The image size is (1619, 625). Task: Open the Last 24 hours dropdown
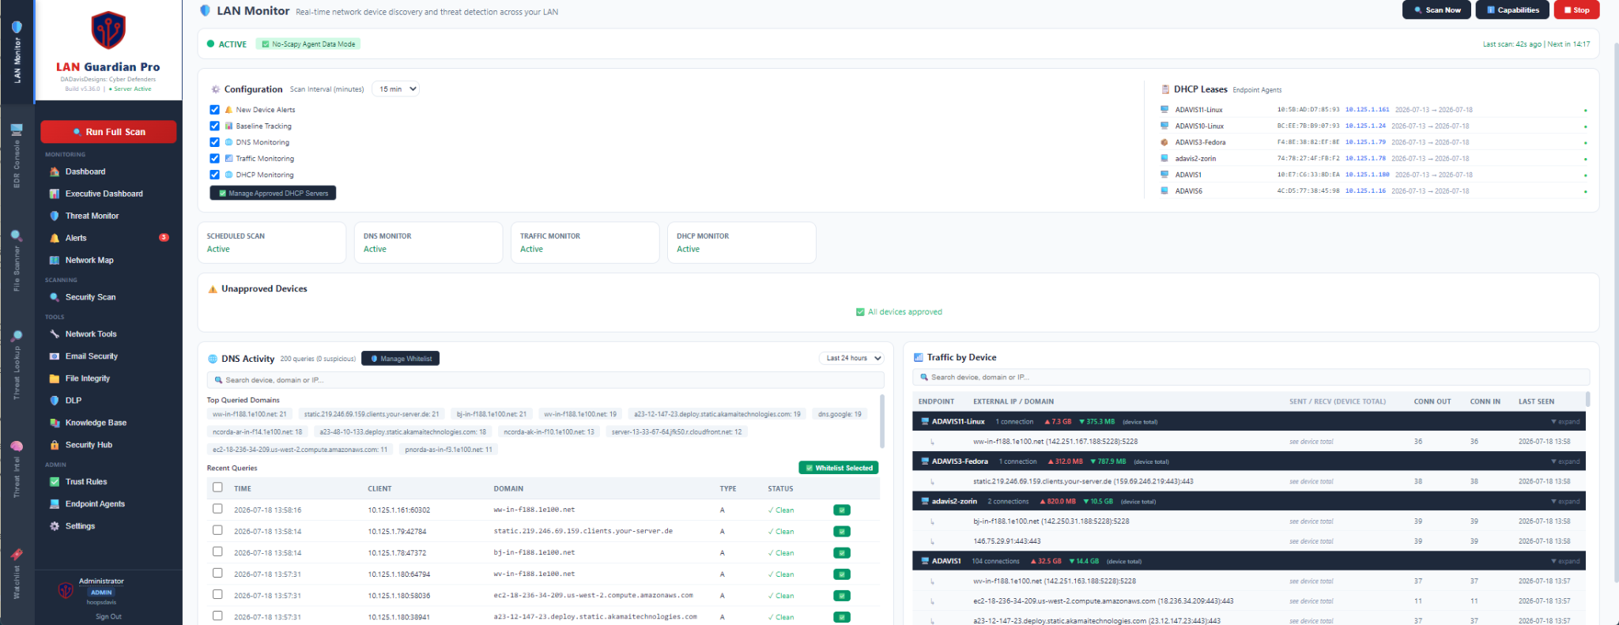851,359
